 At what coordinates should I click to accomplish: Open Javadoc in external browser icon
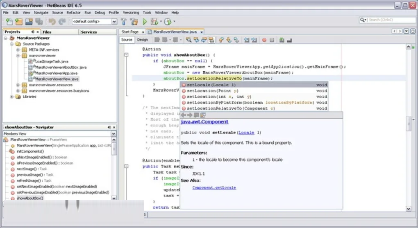point(196,115)
